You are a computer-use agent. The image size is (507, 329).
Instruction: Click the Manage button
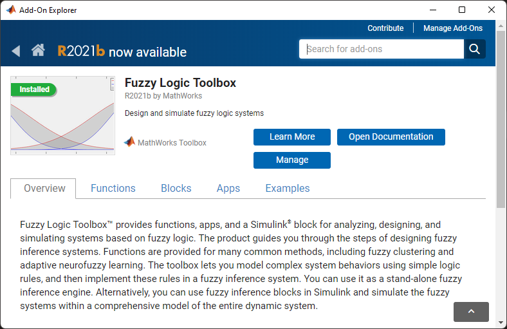292,160
